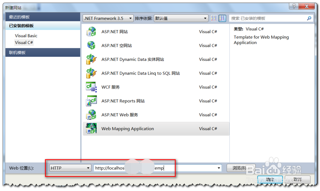Choose the ASP.NET Reports 网站 template
This screenshot has width=320, height=191.
coord(91,101)
